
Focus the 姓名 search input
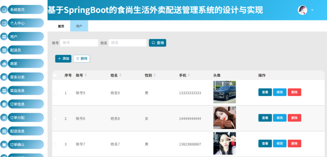pos(127,43)
